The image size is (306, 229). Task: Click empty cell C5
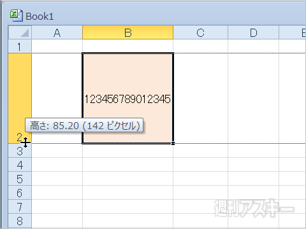pos(201,179)
